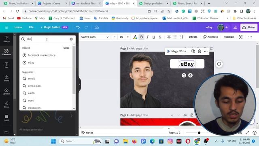
Task: Choose suggested search email
Action: pyautogui.click(x=32, y=78)
